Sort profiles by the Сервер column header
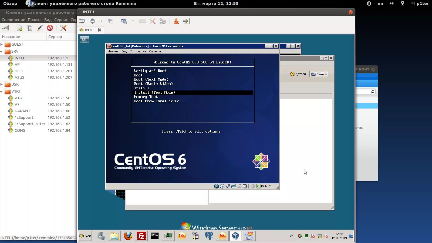 click(62, 37)
